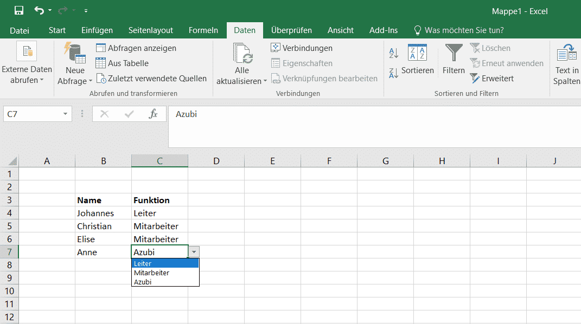Click Löschen filter button
This screenshot has height=324, width=581.
490,48
